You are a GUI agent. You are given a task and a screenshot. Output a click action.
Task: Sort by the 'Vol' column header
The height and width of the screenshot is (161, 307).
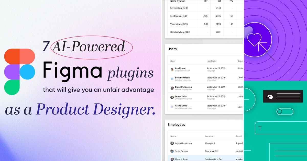(219, 1)
